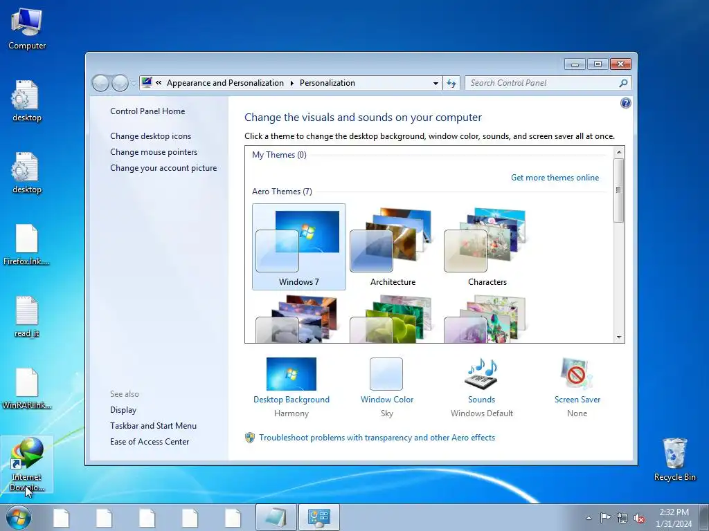Select the Internet Download Manager shortcut icon
The width and height of the screenshot is (709, 531).
tap(27, 464)
